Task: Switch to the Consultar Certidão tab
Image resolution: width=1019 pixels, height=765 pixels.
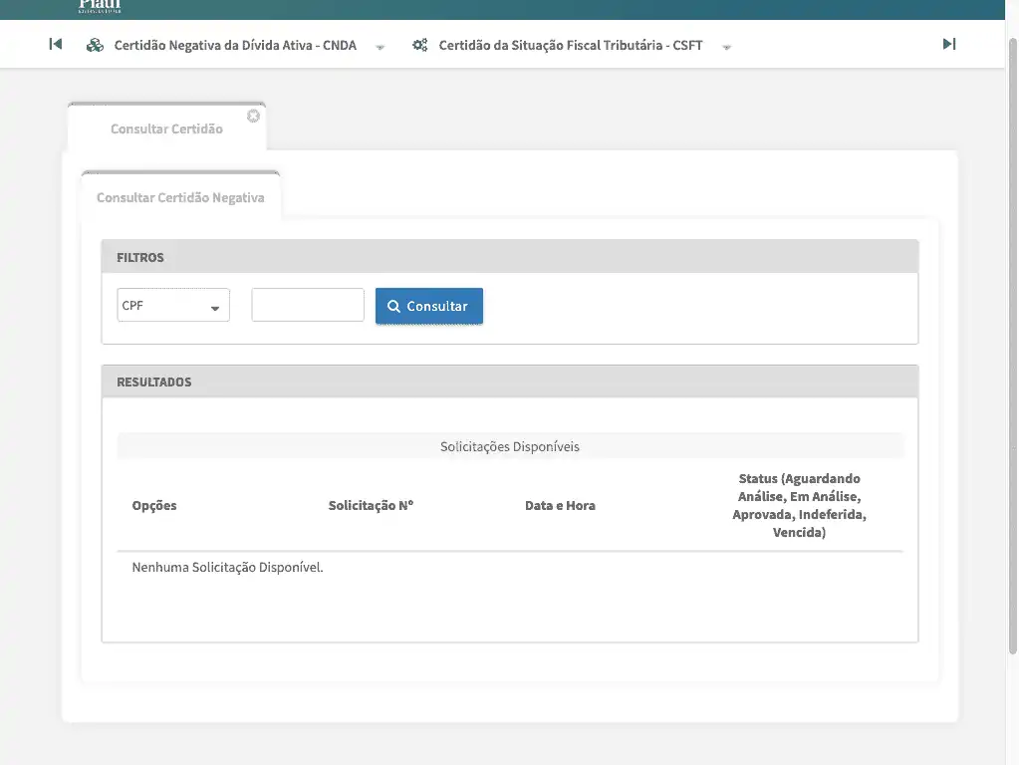Action: [166, 129]
